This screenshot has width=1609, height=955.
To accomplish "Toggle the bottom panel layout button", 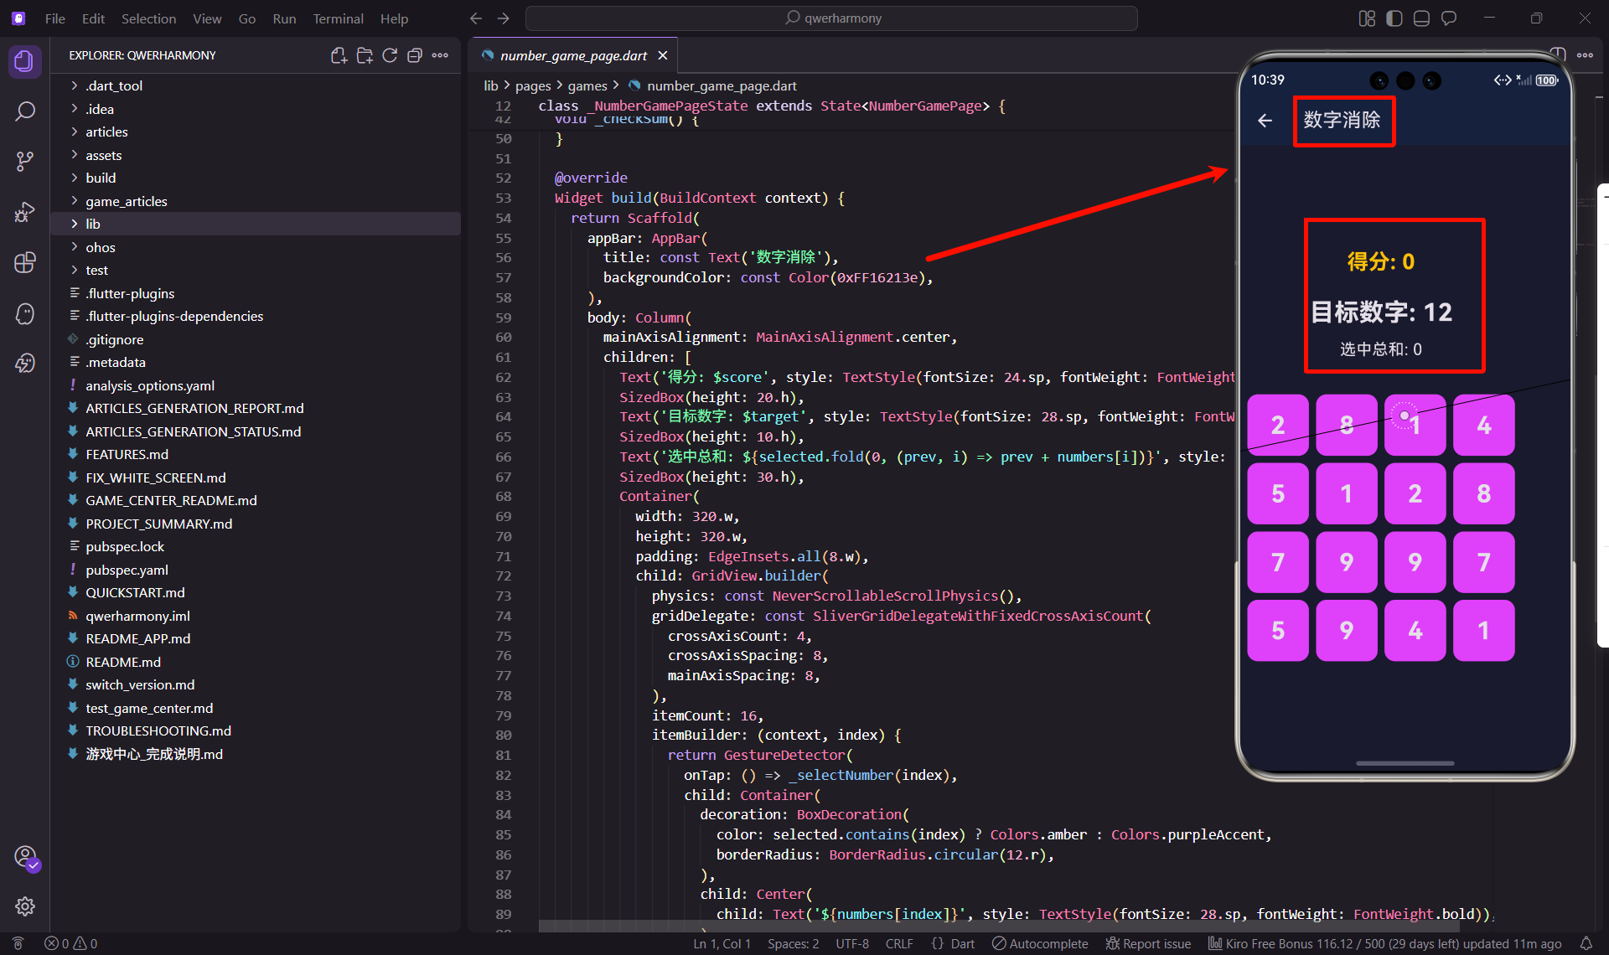I will [1421, 18].
